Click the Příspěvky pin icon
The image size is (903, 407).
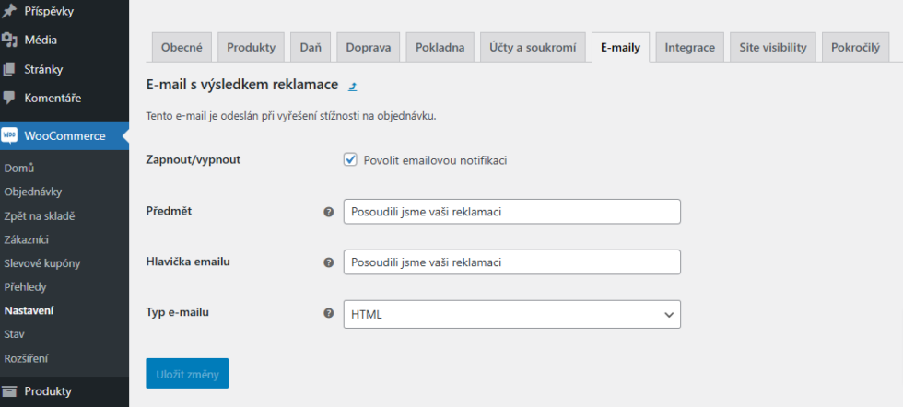(x=9, y=11)
